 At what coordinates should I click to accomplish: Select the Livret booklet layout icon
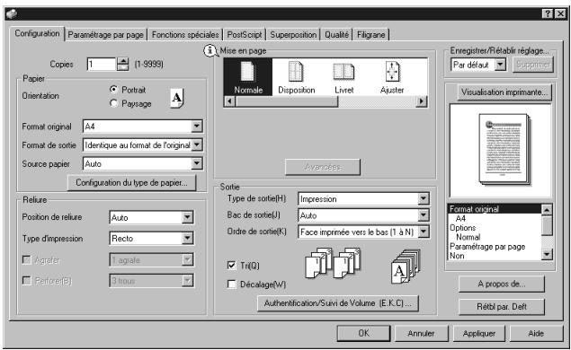[x=343, y=77]
